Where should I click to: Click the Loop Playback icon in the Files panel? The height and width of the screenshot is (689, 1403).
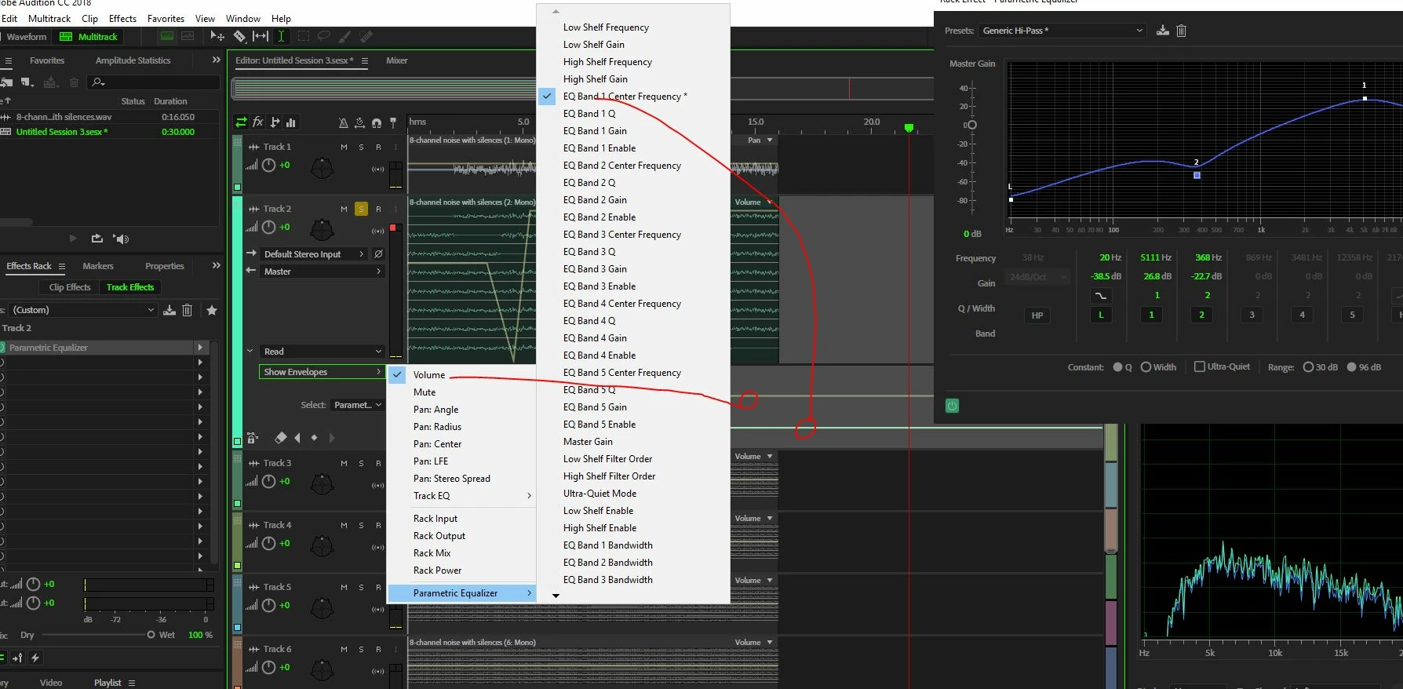(97, 239)
